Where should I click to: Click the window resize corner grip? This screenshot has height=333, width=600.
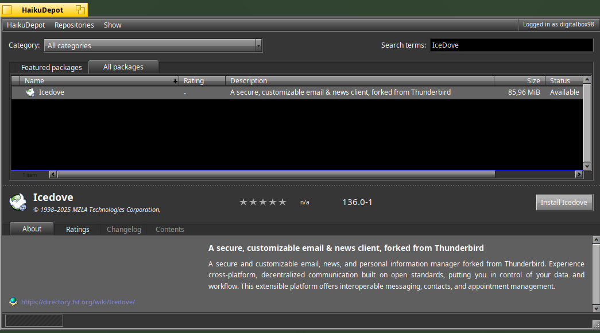(596, 324)
